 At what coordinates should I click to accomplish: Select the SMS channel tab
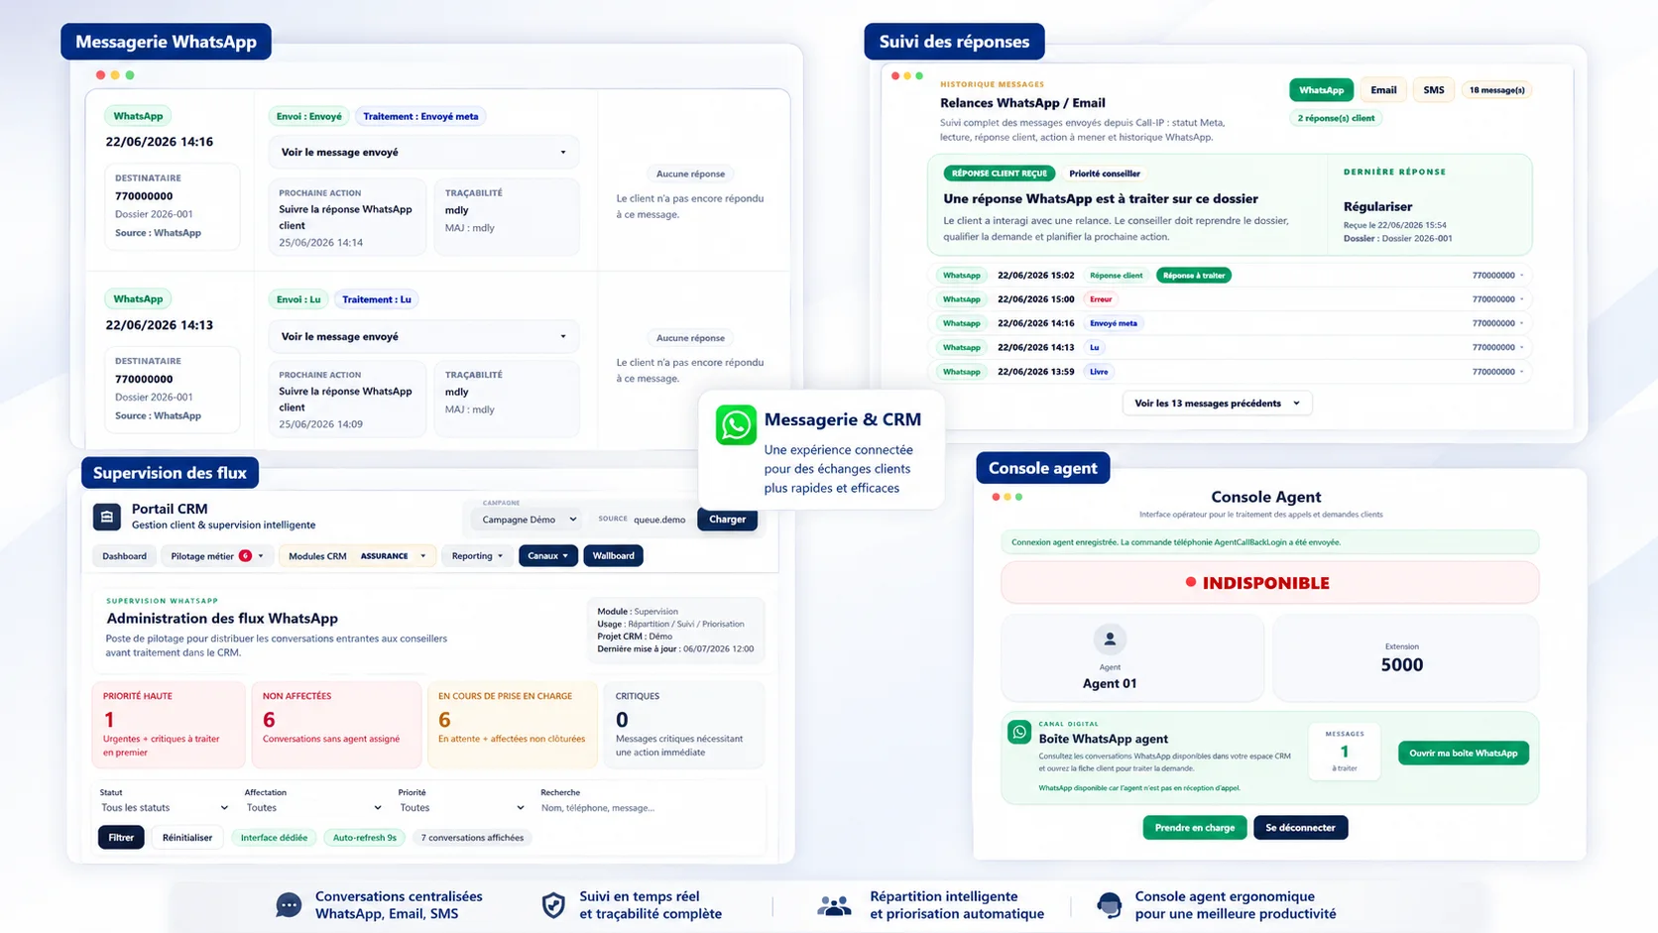[x=1434, y=90]
